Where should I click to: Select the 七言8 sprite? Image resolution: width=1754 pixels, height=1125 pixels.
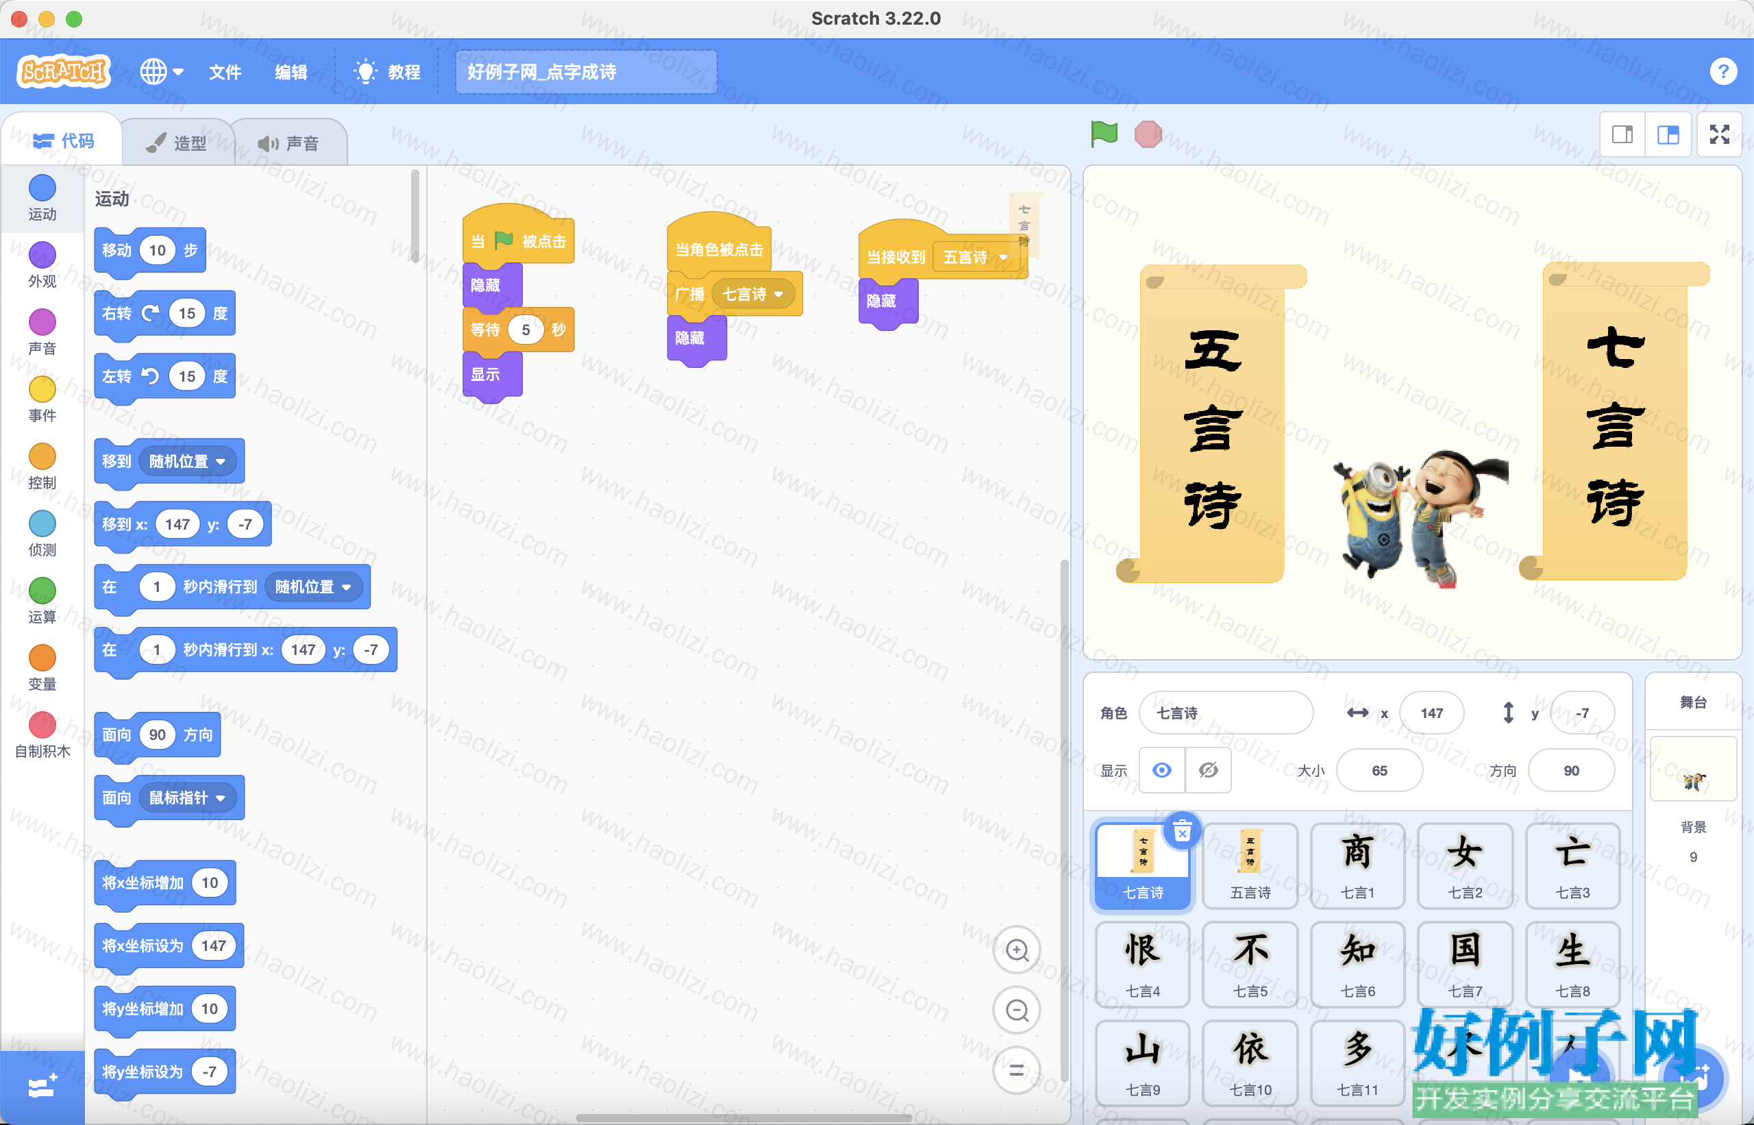(x=1573, y=964)
